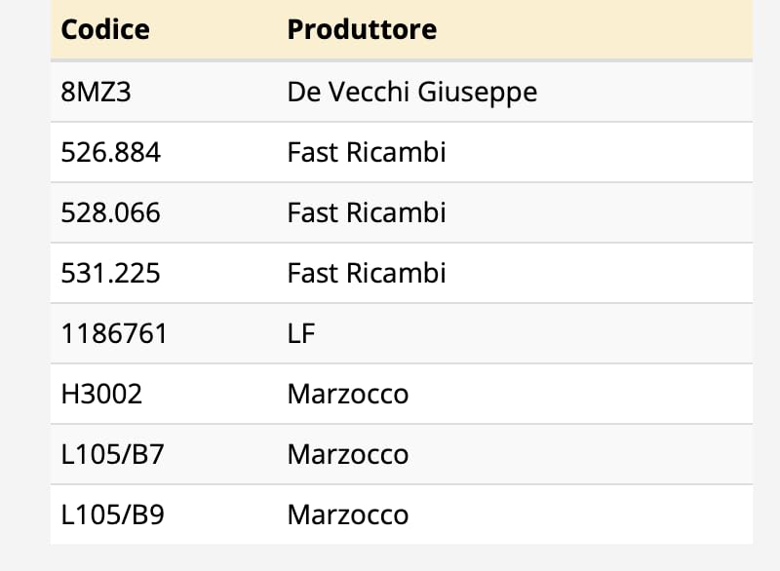
Task: Select code 1186761 cell
Action: tap(114, 333)
